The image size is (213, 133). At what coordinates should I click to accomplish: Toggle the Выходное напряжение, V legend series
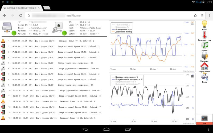(126, 84)
